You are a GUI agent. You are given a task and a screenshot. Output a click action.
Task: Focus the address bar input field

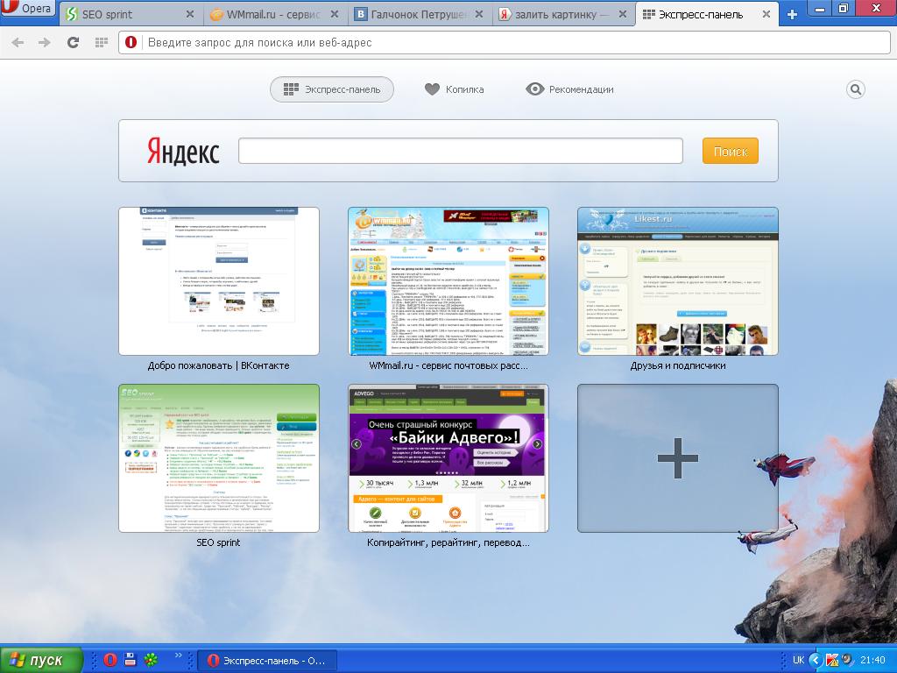505,42
